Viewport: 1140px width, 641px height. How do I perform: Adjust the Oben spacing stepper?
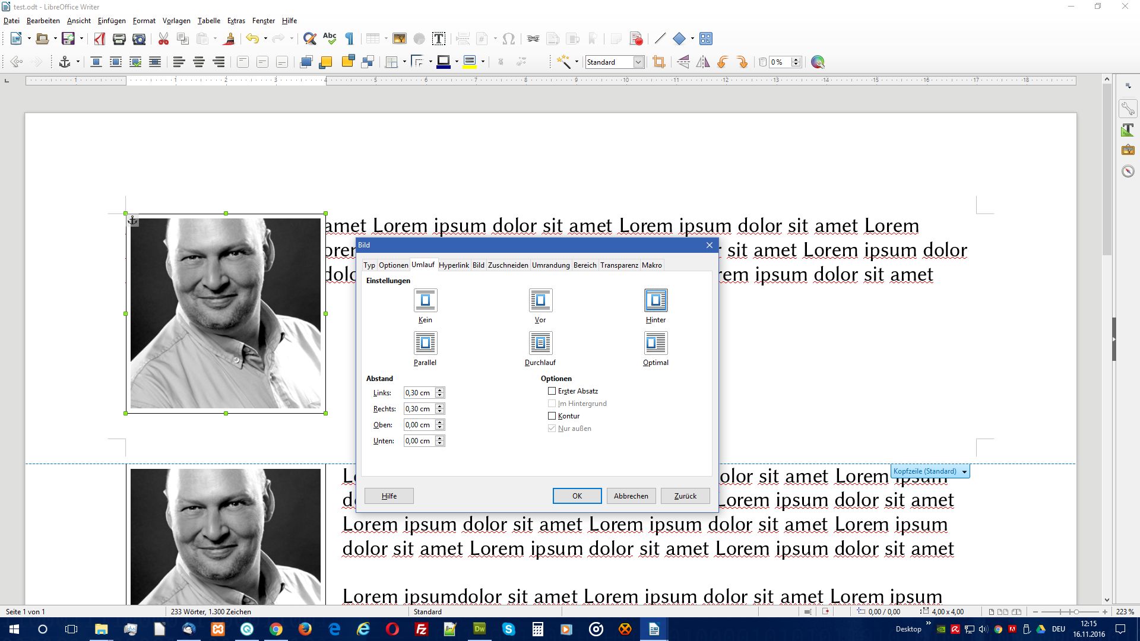pyautogui.click(x=439, y=425)
